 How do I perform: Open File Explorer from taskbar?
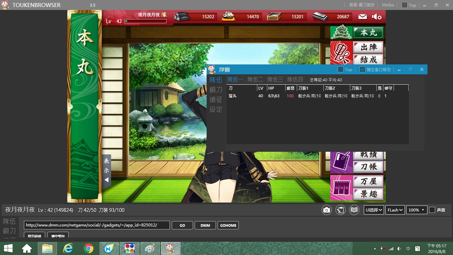click(x=47, y=248)
